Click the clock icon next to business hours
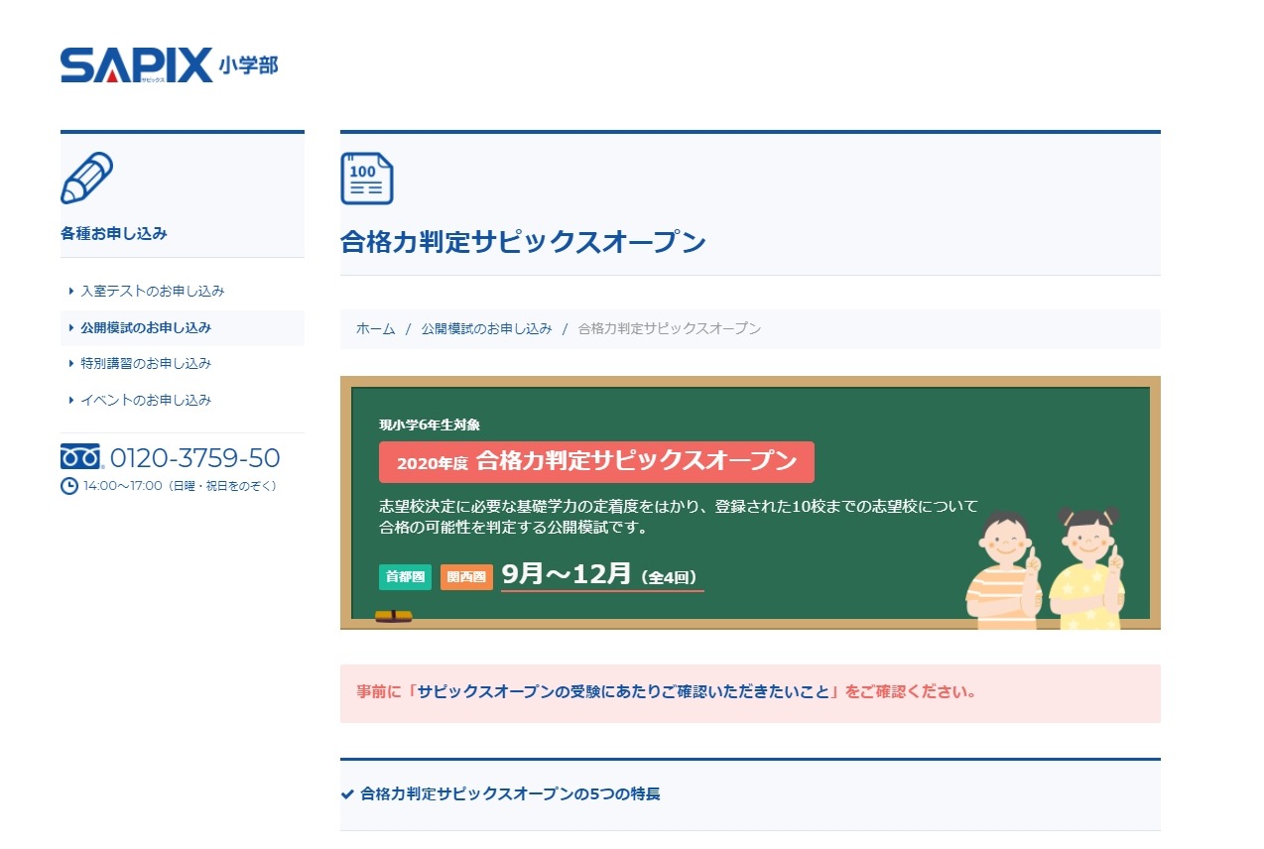 67,484
